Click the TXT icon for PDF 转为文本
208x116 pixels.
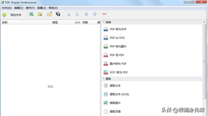click(x=106, y=29)
